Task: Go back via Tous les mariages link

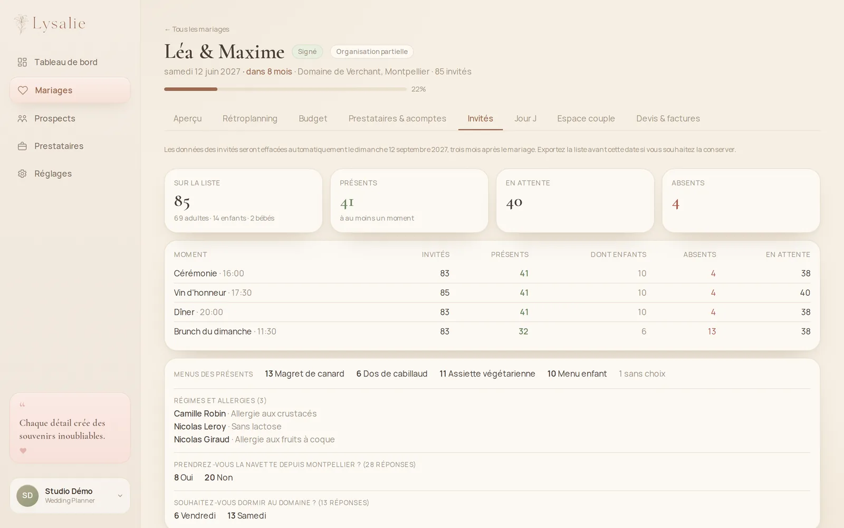Action: click(x=197, y=30)
